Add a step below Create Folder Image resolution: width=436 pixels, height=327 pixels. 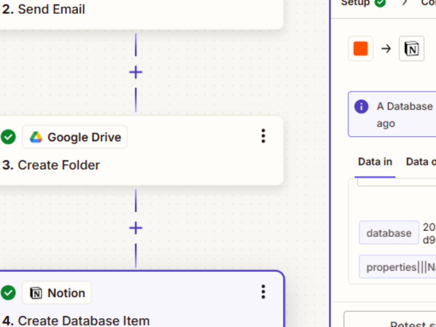[136, 228]
